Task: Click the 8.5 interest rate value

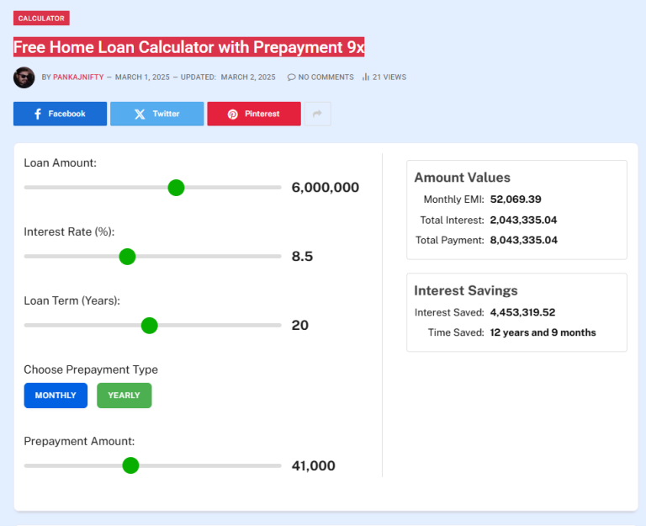Action: coord(302,257)
